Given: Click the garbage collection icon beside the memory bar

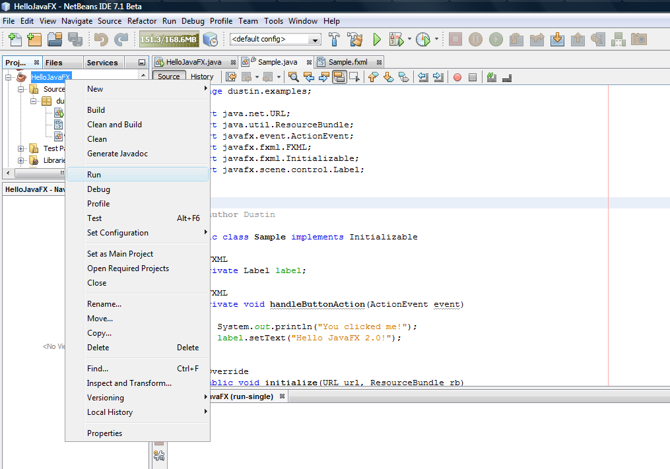Looking at the screenshot, I should coord(210,40).
